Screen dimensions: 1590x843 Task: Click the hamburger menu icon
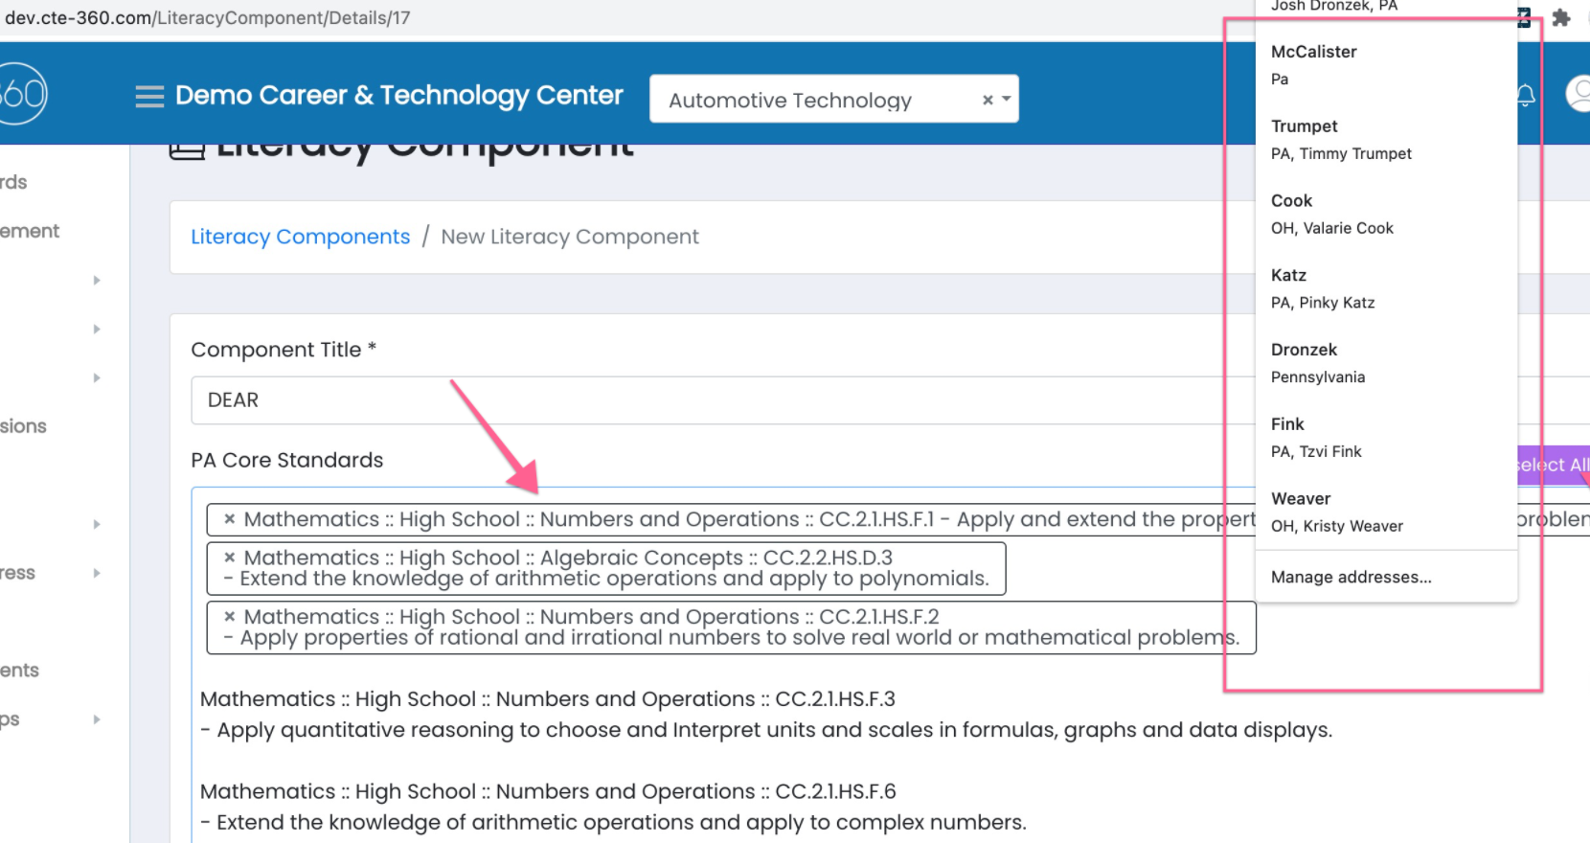point(149,96)
